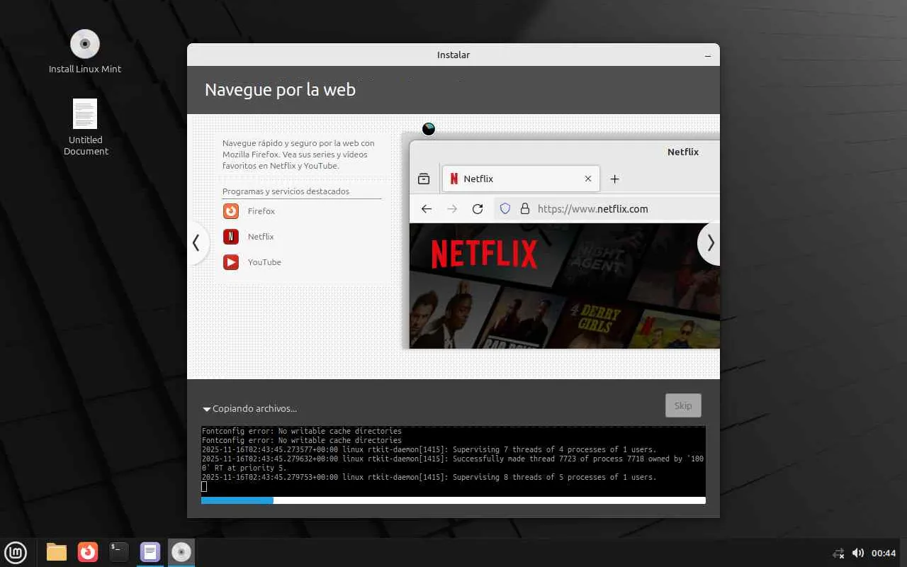The image size is (907, 567).
Task: Click the shield icon in the address bar
Action: (x=505, y=208)
